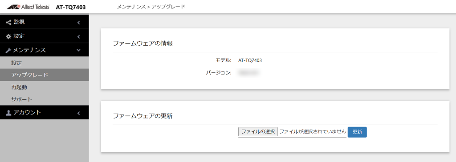Click the Allied Telesis logo
This screenshot has width=456, height=162.
point(28,7)
